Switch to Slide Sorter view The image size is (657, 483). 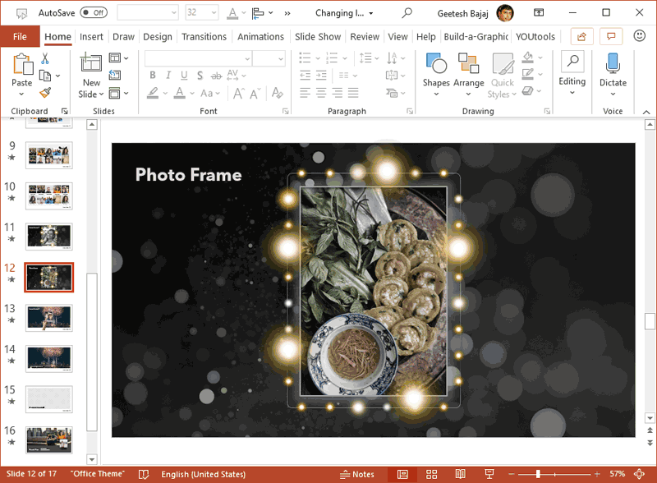[431, 474]
